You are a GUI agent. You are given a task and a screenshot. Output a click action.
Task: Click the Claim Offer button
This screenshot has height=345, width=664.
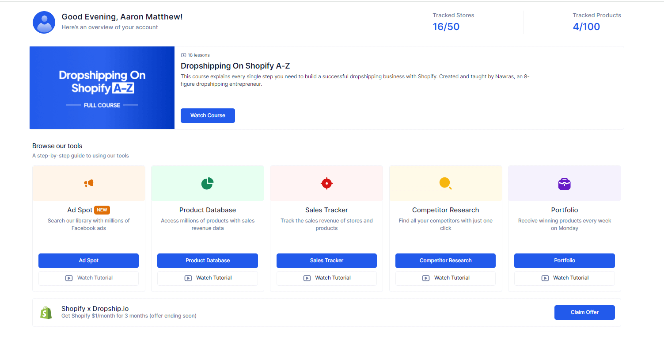(584, 312)
